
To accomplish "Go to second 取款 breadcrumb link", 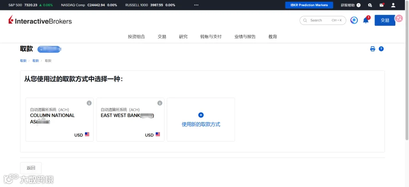I will click(35, 61).
